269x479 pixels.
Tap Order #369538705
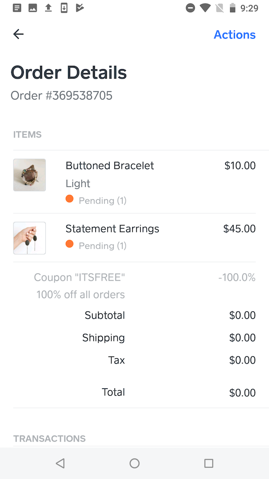click(x=62, y=95)
